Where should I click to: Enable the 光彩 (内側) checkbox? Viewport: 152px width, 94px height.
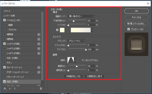5,58
